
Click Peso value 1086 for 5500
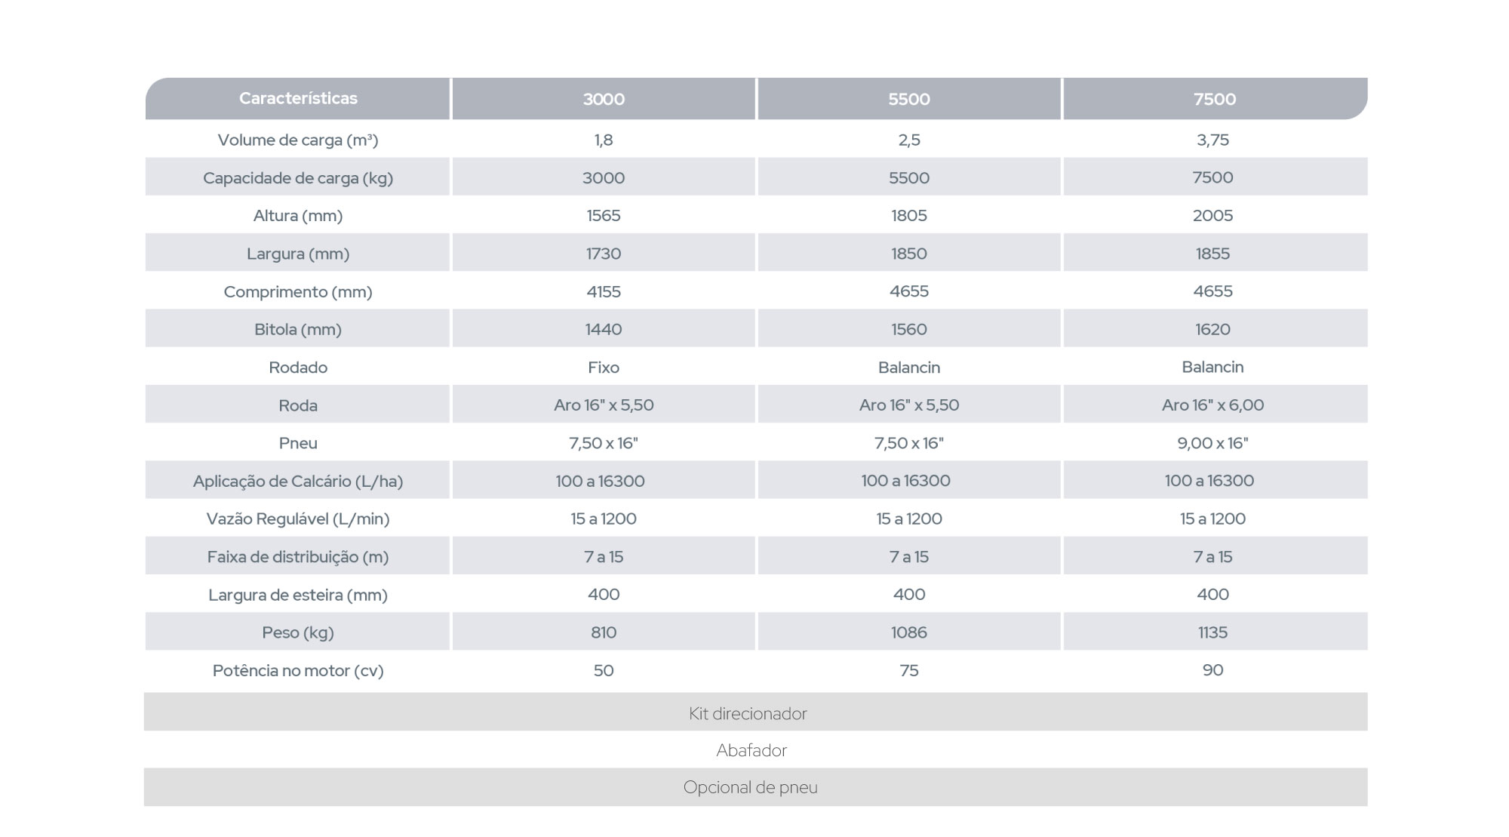909,632
